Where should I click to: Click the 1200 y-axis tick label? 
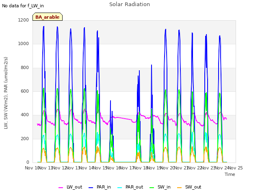point(24,20)
